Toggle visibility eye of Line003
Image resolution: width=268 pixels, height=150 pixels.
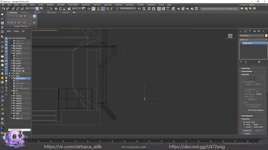point(12,63)
